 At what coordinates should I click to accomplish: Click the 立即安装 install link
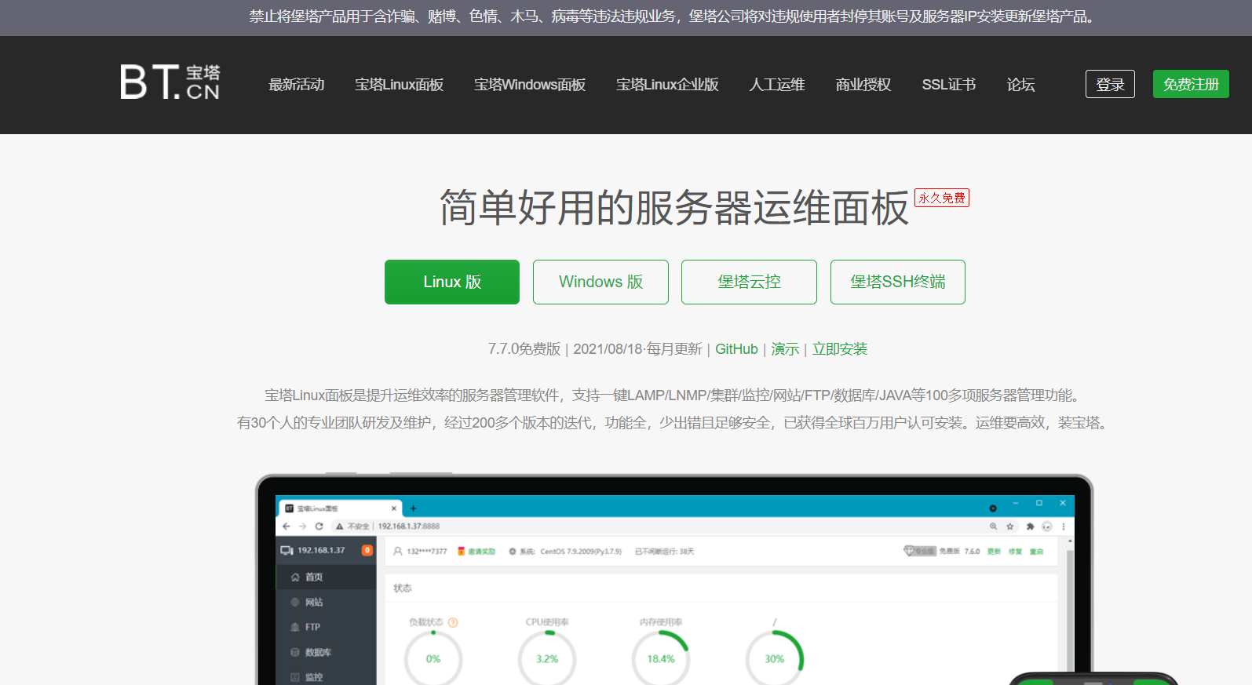[840, 349]
